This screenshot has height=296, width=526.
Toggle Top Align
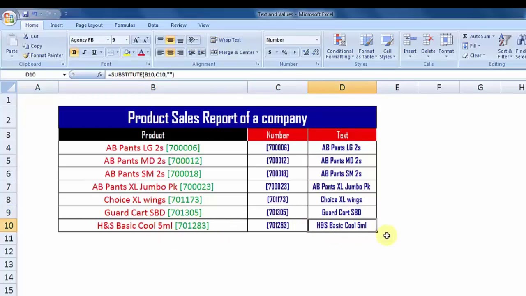(x=160, y=40)
